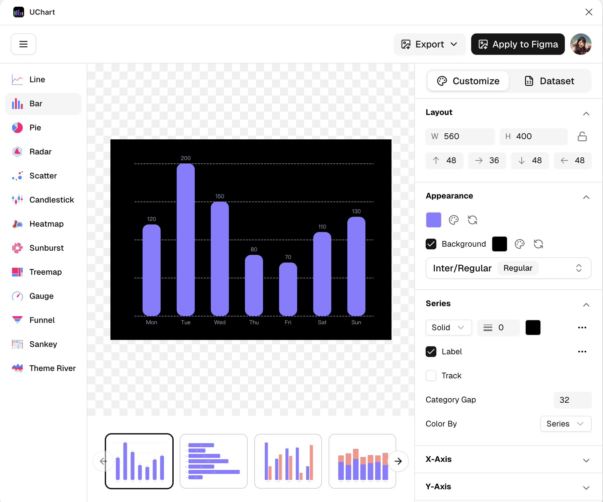Click the Apply to Figma button
Viewport: 603px width, 502px height.
pyautogui.click(x=518, y=44)
